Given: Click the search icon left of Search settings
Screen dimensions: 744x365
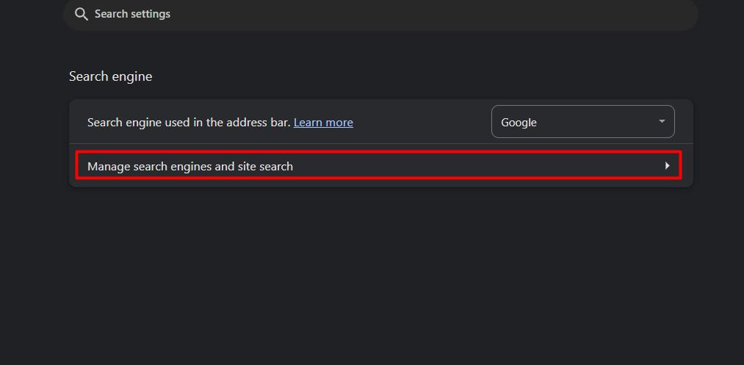Looking at the screenshot, I should [82, 14].
